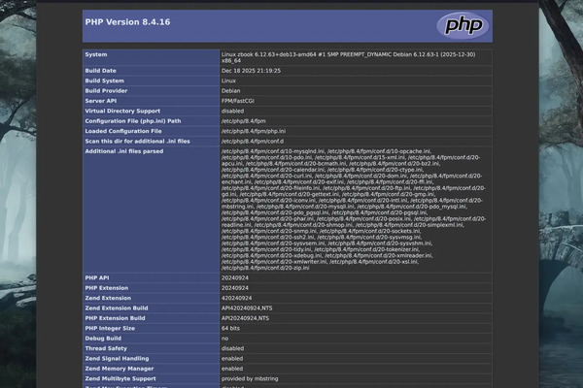Click the "enabled" Zend Memory Manager value
The width and height of the screenshot is (583, 388).
pyautogui.click(x=232, y=369)
